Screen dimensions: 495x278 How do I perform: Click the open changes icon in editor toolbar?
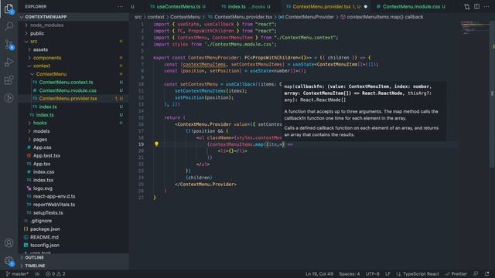click(x=467, y=7)
